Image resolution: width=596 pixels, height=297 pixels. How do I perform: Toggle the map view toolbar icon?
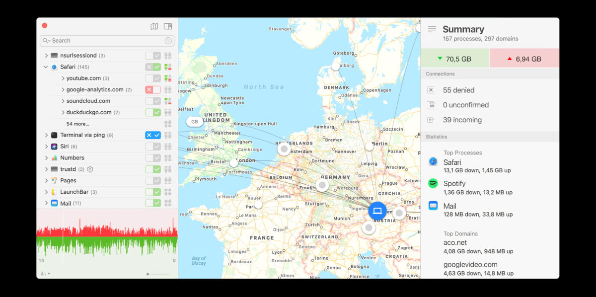[x=154, y=26]
